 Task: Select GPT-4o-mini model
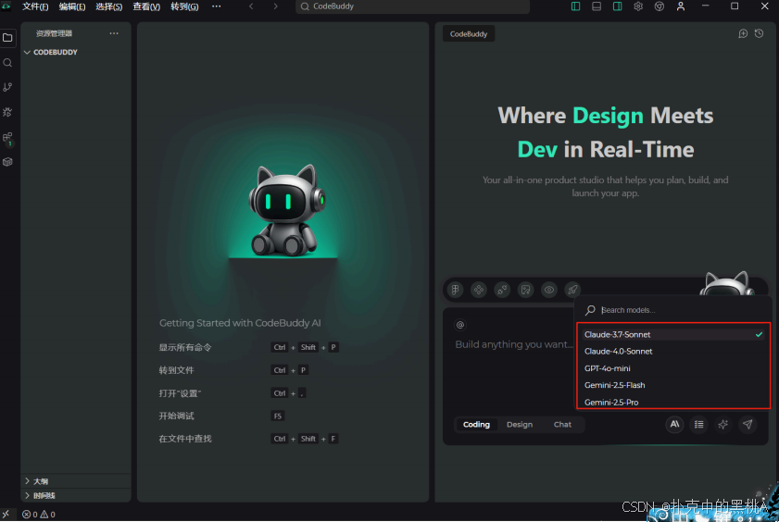coord(673,368)
